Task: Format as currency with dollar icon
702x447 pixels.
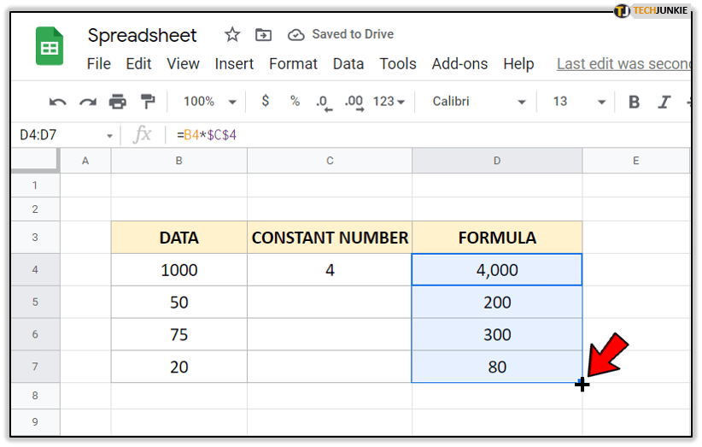Action: pyautogui.click(x=266, y=101)
